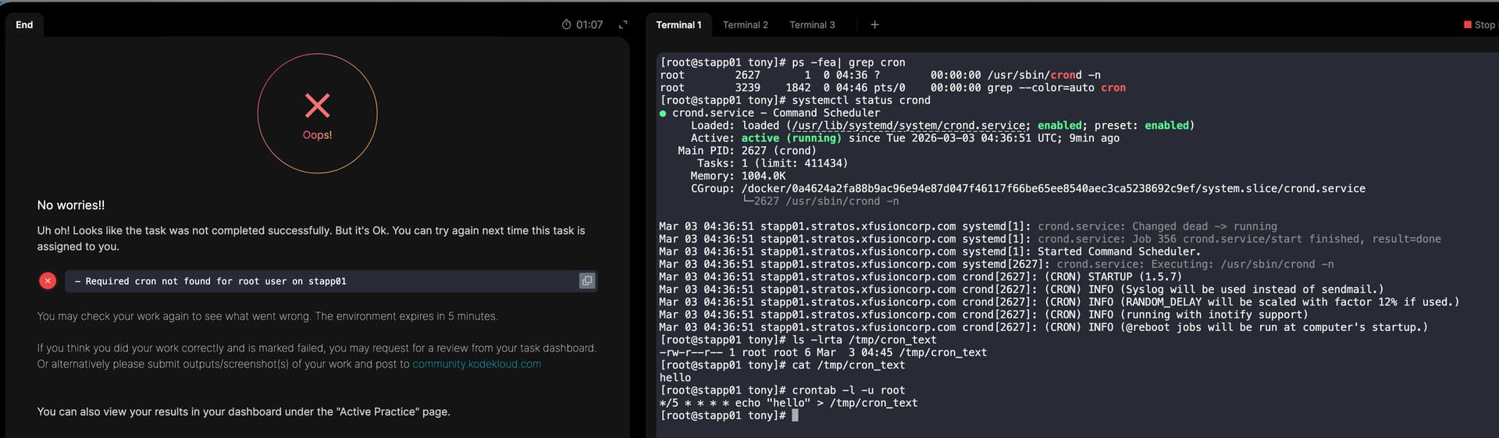Click the "Oops!" text in the circle
Screen dimensions: 1499x438
click(x=317, y=135)
